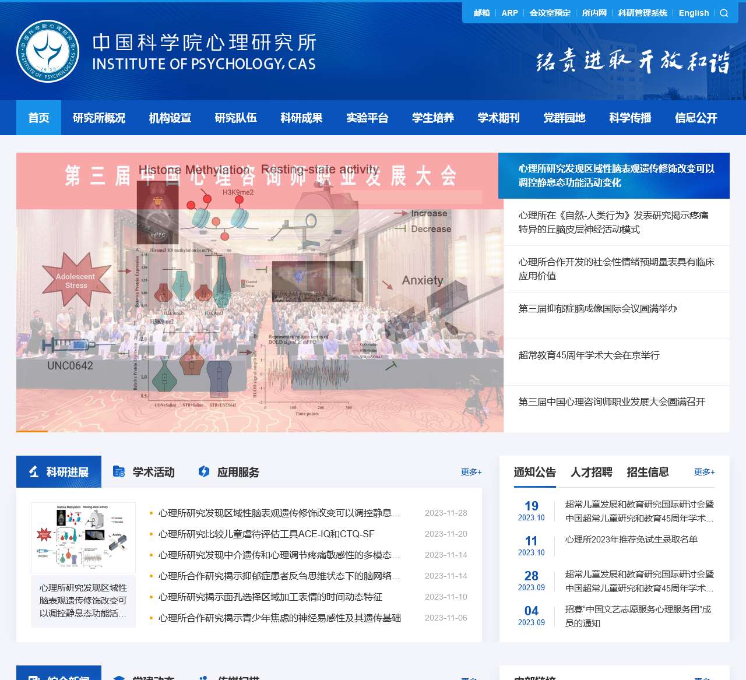Select the 首页 navigation item
Screen dimensions: 746x680
pos(38,118)
